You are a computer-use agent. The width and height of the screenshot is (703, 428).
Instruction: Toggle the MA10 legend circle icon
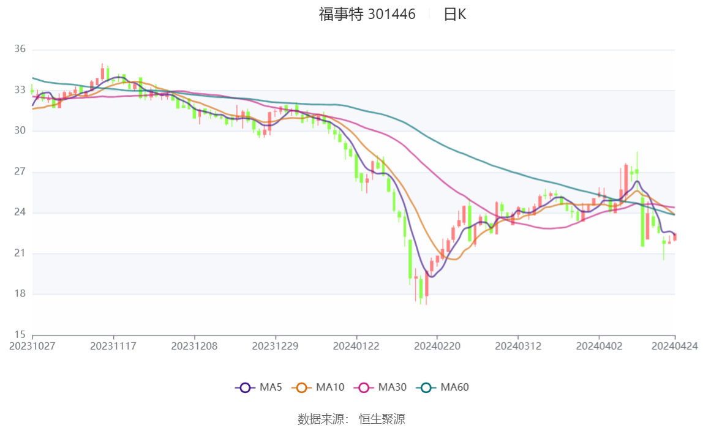[301, 387]
